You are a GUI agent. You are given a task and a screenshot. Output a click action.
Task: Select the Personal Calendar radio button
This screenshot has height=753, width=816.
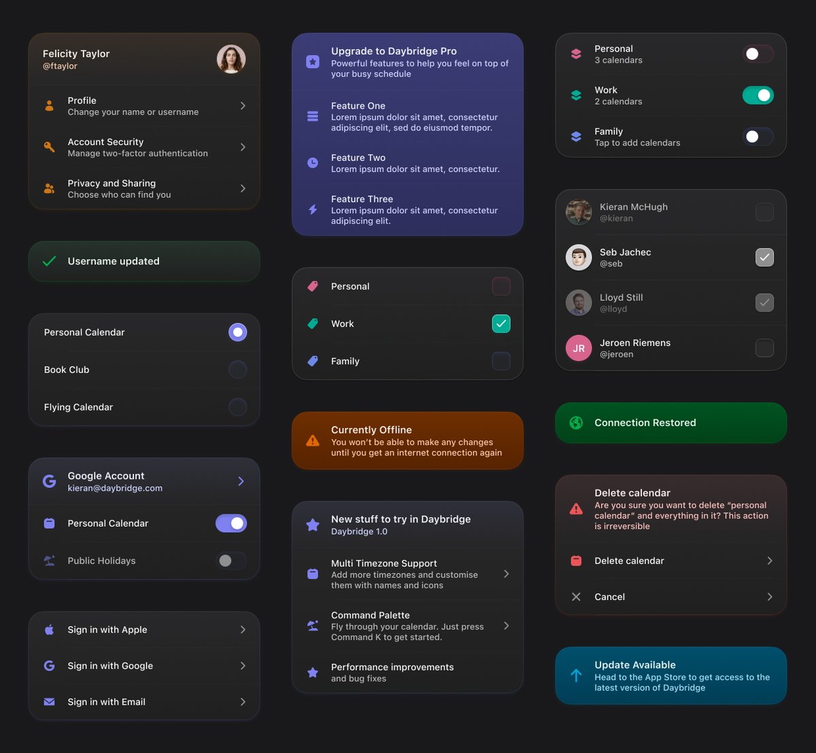237,332
